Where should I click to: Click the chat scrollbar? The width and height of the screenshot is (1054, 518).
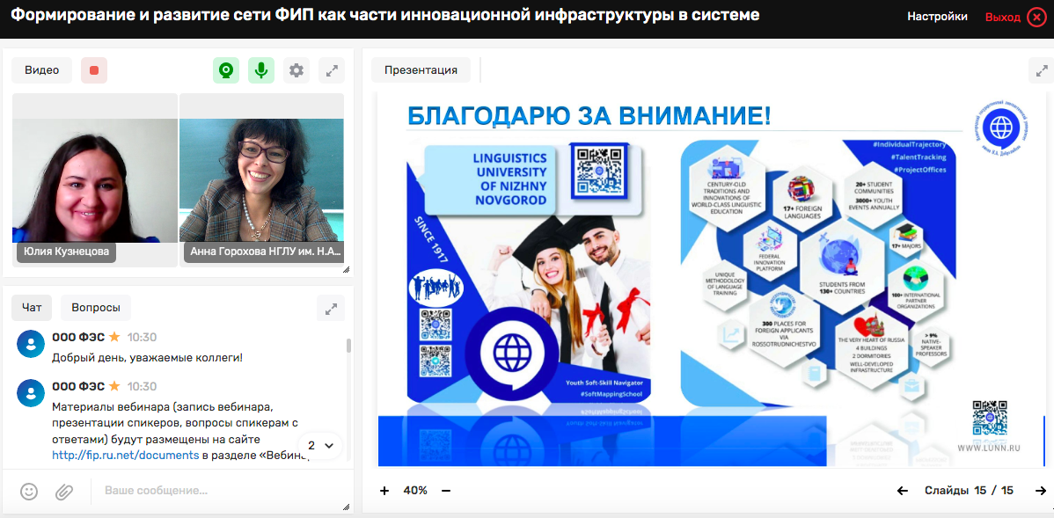click(x=348, y=346)
